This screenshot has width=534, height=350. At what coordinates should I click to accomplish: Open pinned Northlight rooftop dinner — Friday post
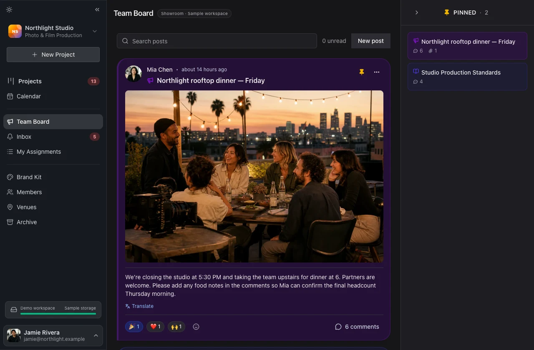[467, 46]
